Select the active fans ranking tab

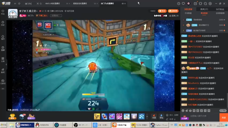pos(188,9)
